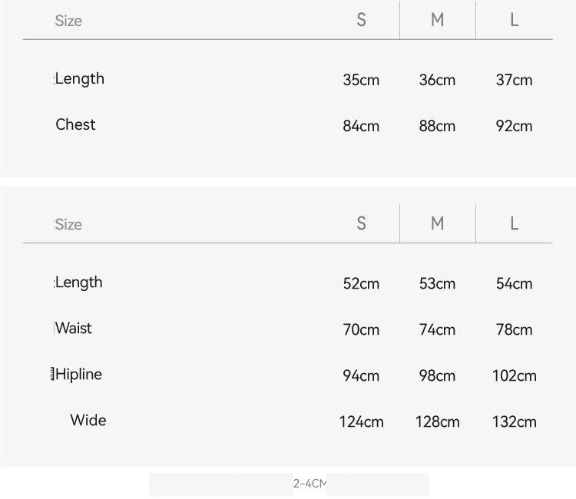Select the M column header in top table

tap(437, 20)
